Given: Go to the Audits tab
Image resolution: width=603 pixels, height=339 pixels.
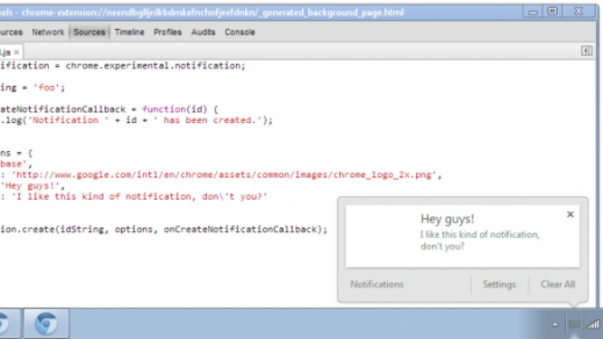Looking at the screenshot, I should coord(203,32).
